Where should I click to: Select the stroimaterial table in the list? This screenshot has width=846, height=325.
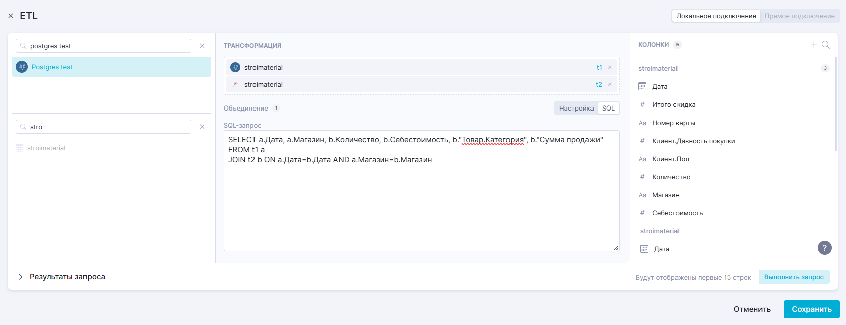pyautogui.click(x=46, y=148)
